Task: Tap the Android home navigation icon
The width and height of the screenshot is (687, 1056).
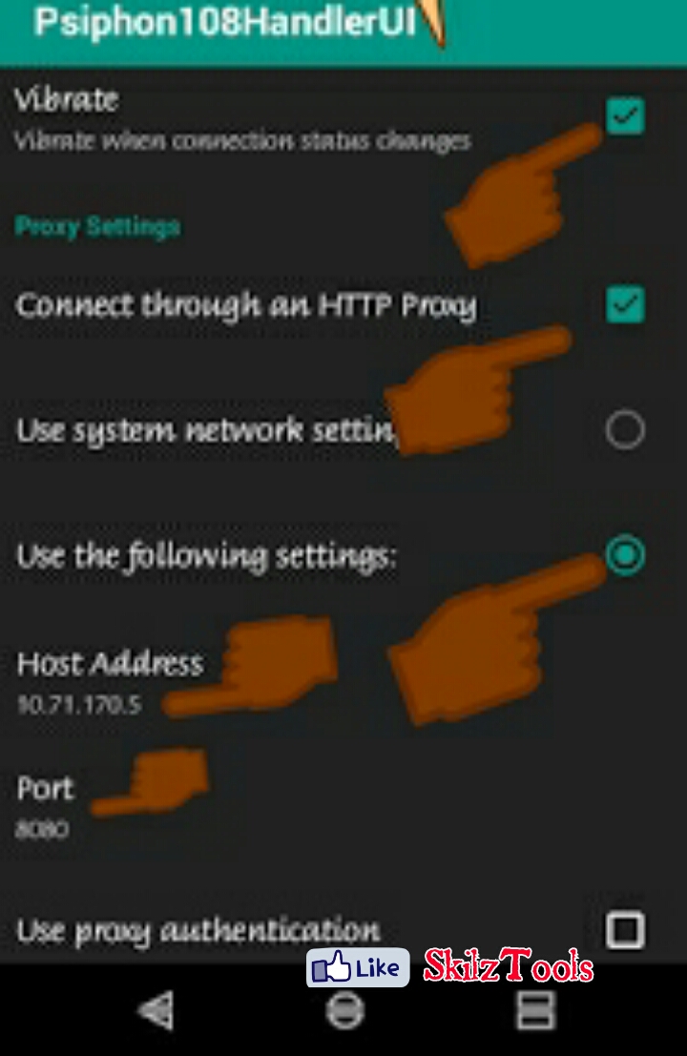Action: point(344,1011)
